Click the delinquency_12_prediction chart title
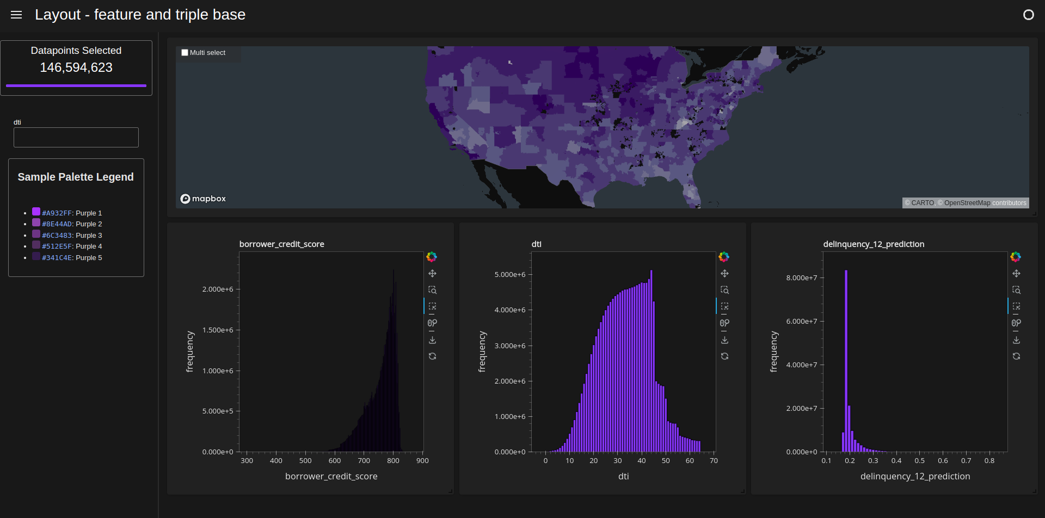This screenshot has height=518, width=1045. [x=874, y=244]
